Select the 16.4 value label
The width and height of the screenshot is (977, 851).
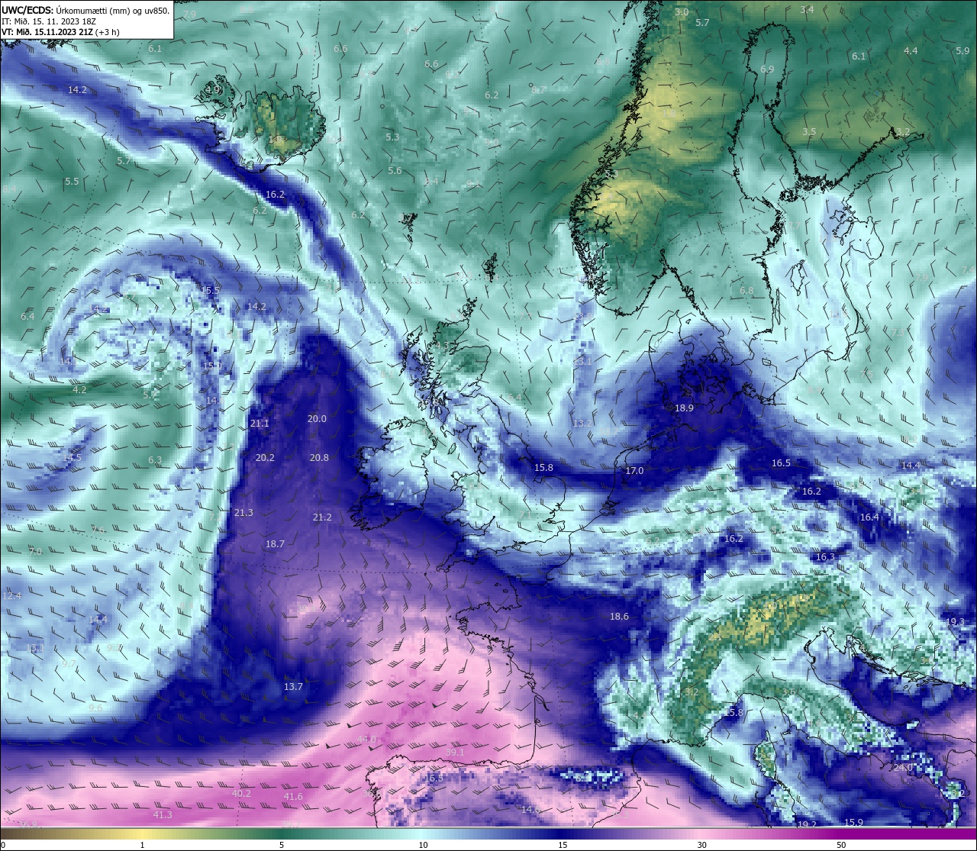[x=869, y=517]
